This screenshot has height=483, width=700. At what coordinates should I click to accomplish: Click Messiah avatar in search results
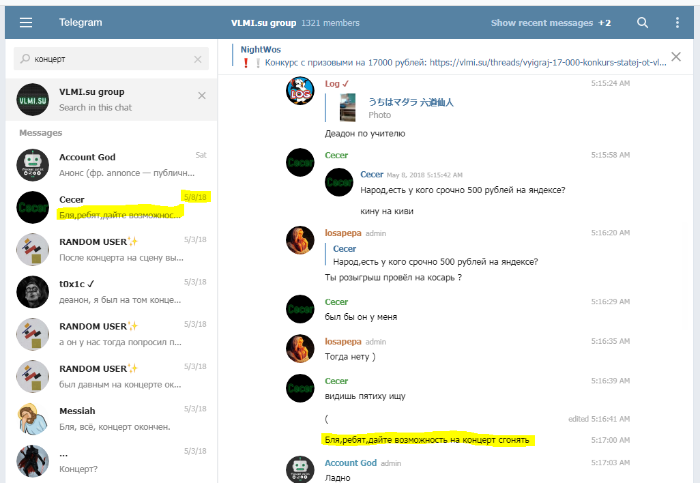click(x=33, y=419)
